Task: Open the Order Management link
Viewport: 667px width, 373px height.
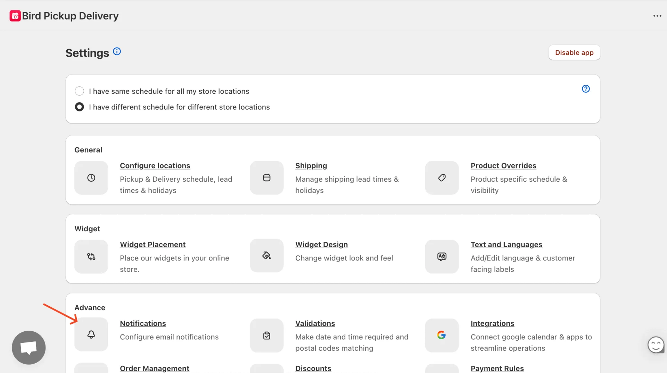Action: point(154,368)
